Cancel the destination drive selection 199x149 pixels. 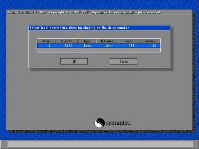tap(124, 61)
